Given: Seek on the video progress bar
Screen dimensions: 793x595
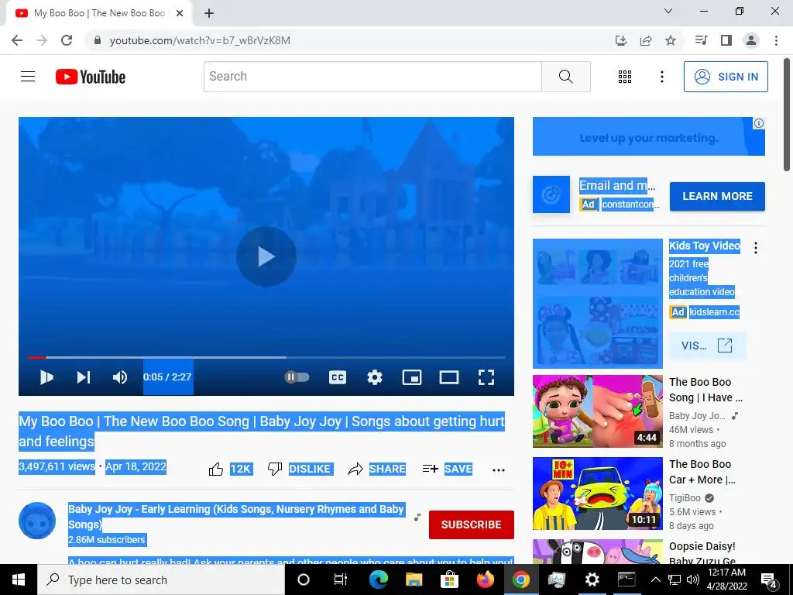Looking at the screenshot, I should click(266, 357).
